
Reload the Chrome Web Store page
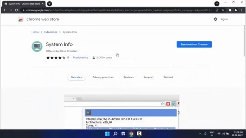coord(16,10)
